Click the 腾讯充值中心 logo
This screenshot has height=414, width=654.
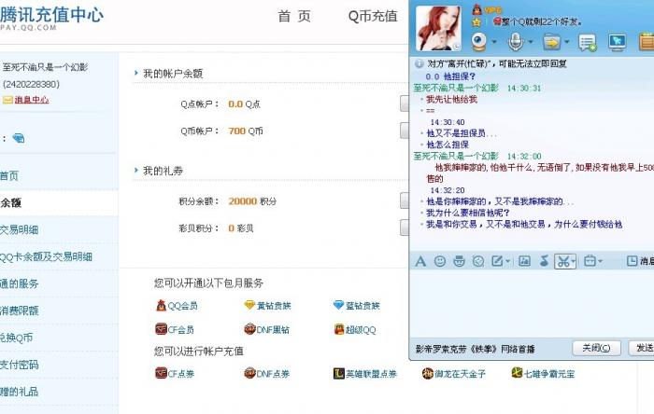51,18
